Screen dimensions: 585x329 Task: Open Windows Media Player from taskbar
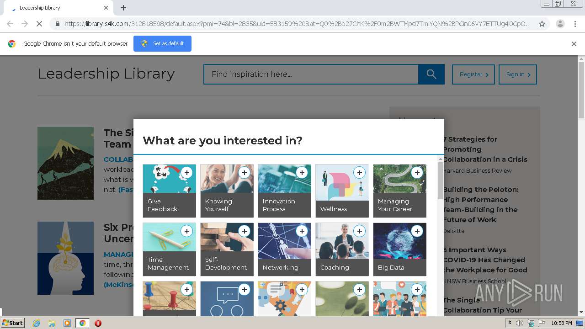tap(67, 323)
